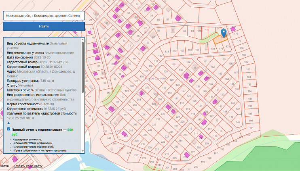Viewport: 300px width, 171px height.
Task: Select parcel 157 on the map
Action: pos(182,51)
